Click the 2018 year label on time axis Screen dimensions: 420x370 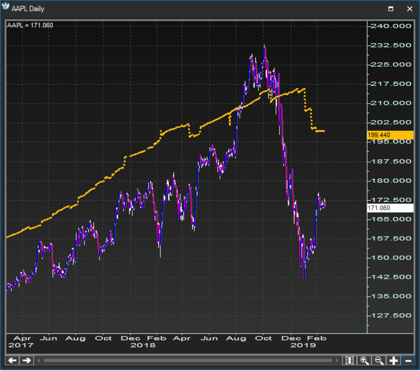point(143,345)
